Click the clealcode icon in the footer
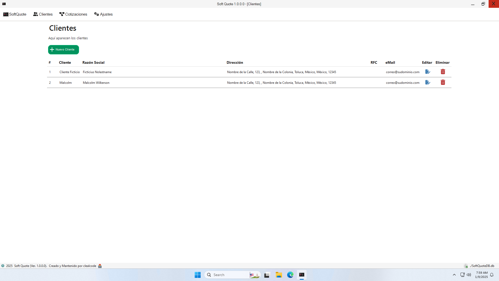The height and width of the screenshot is (281, 499). tap(100, 266)
